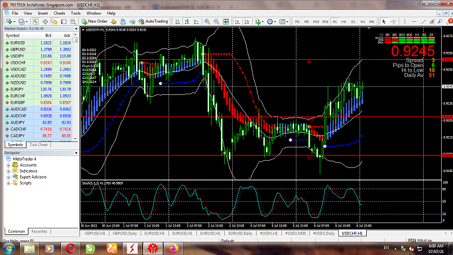Expand the Expert Advisors tree node
453x255 pixels.
coord(9,177)
